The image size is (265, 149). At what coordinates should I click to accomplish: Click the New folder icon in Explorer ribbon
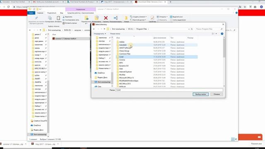pyautogui.click(x=126, y=18)
